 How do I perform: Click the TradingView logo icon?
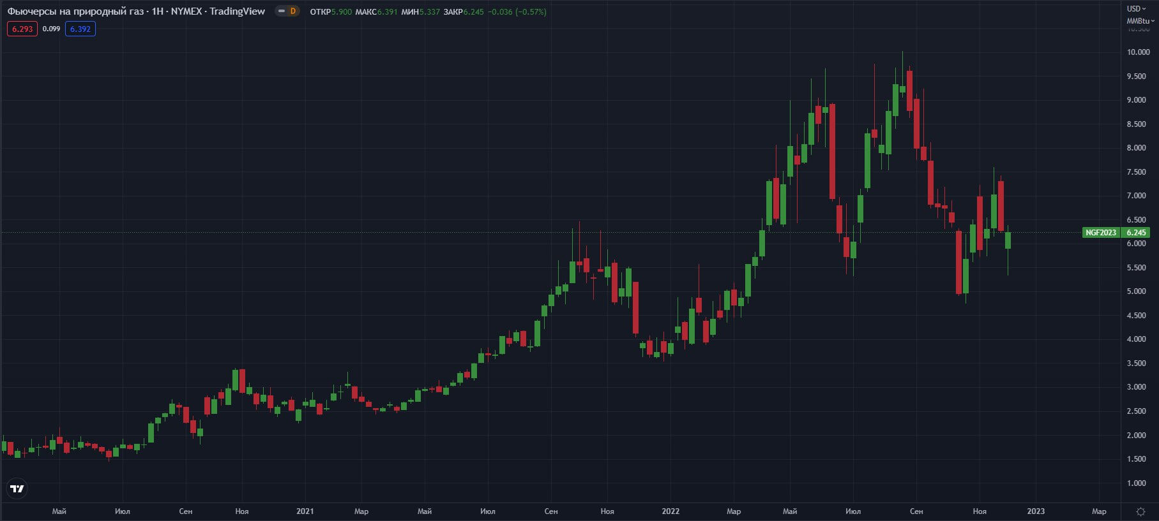point(17,489)
